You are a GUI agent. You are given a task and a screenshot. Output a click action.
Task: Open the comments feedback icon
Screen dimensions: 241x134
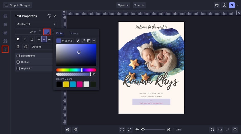(x=217, y=5)
